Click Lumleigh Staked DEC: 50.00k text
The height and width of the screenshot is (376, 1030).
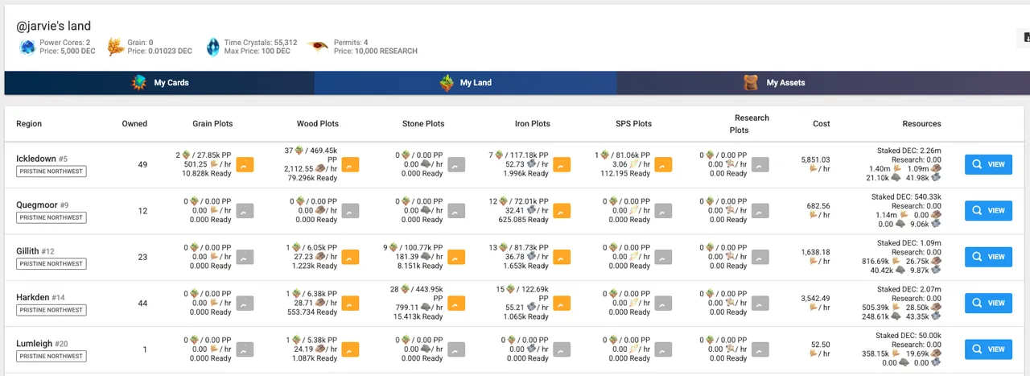click(x=908, y=335)
